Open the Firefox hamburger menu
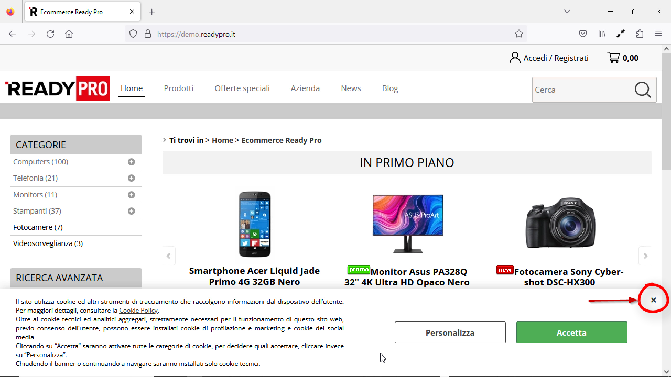Screen dimensions: 671x377 [658, 34]
